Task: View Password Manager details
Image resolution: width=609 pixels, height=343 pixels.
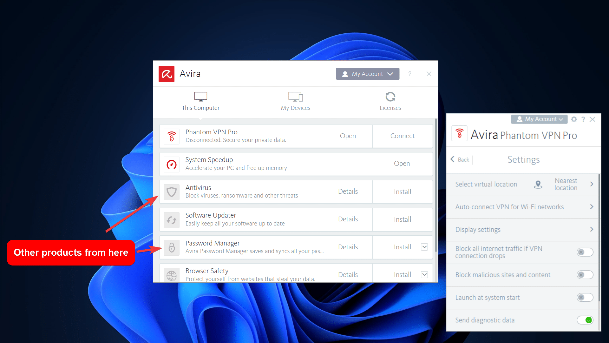Action: click(x=348, y=247)
